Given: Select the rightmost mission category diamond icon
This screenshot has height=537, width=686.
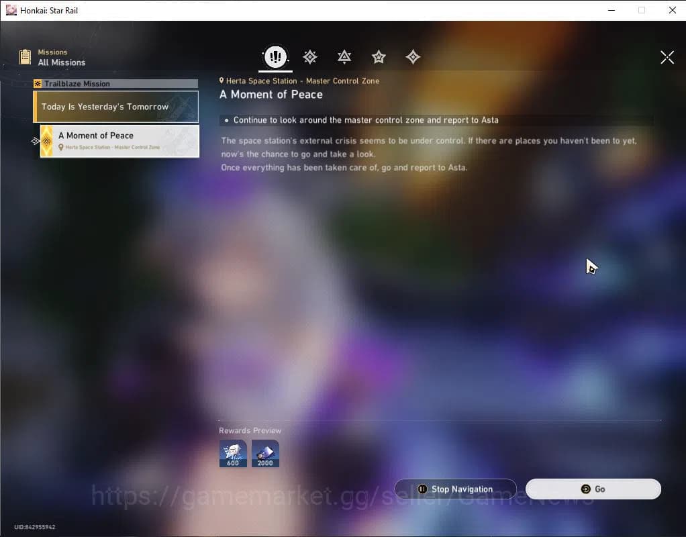Looking at the screenshot, I should tap(413, 57).
